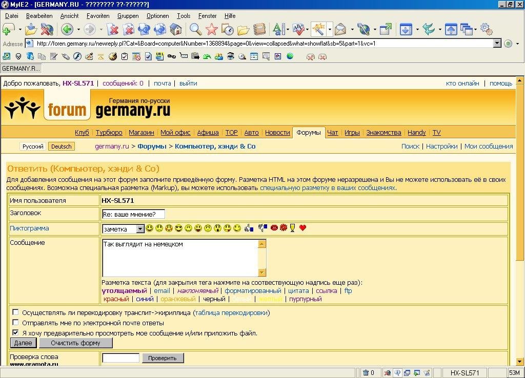Click the ABC spell check icon
The image size is (525, 378).
pyautogui.click(x=298, y=29)
